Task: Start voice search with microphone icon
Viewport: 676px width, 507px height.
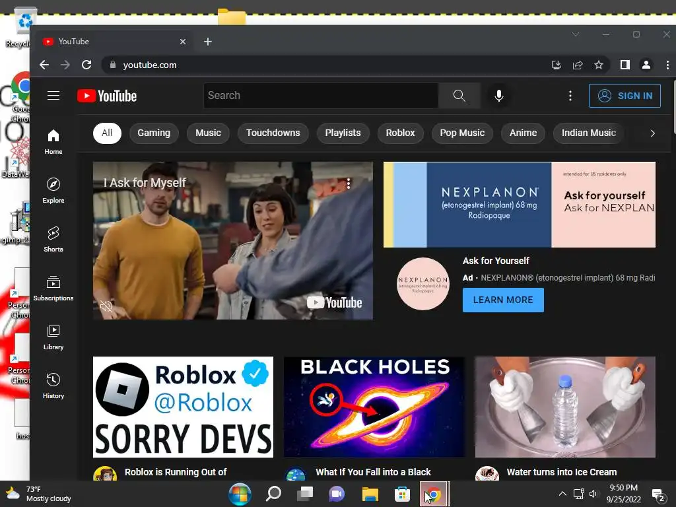Action: click(499, 95)
